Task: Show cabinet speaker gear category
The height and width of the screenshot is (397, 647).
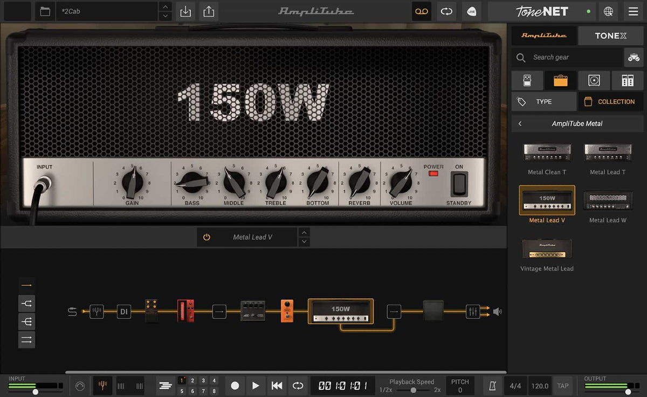Action: click(594, 80)
